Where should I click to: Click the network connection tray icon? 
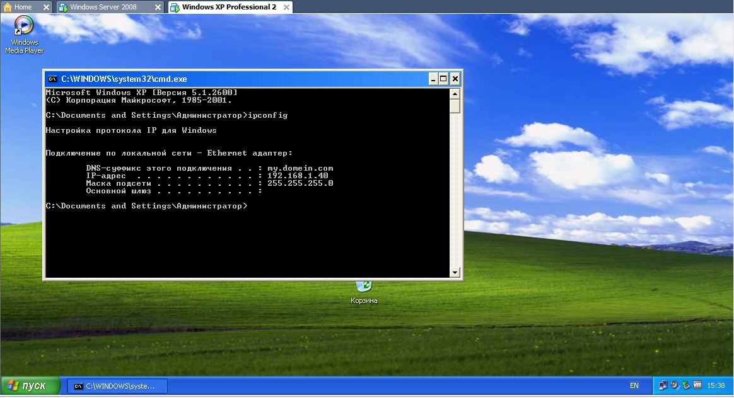663,385
